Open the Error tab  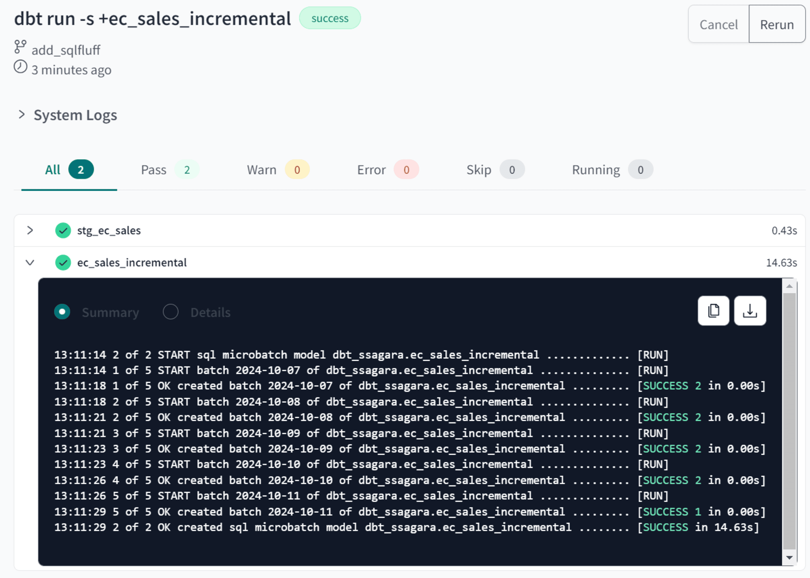[x=388, y=170]
